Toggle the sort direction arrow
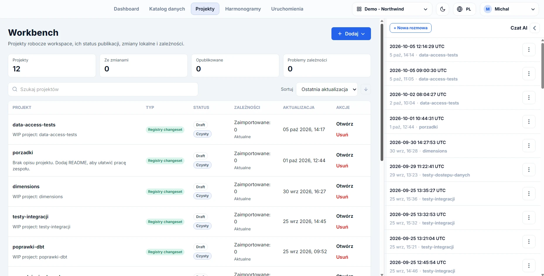The width and height of the screenshot is (544, 276). (x=366, y=89)
